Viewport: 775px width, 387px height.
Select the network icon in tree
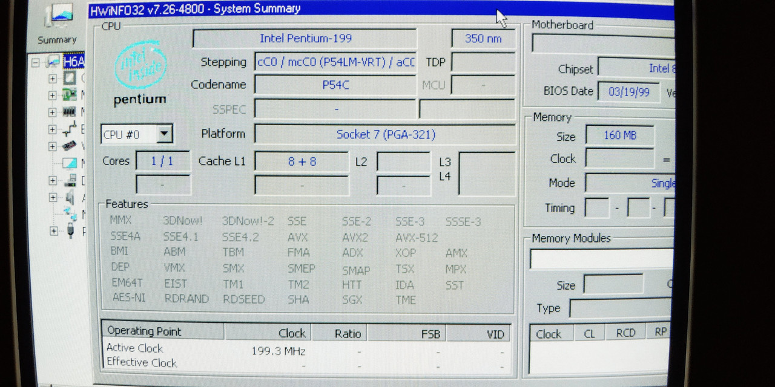(x=70, y=213)
